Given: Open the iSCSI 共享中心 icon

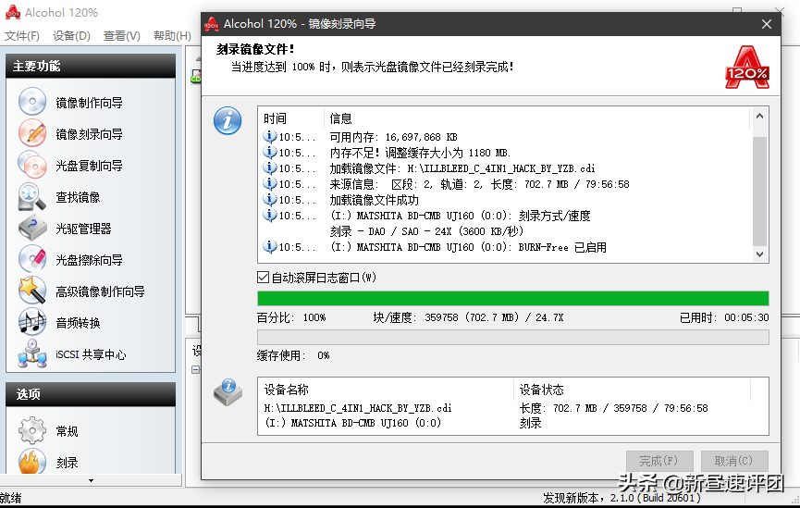Looking at the screenshot, I should click(32, 354).
